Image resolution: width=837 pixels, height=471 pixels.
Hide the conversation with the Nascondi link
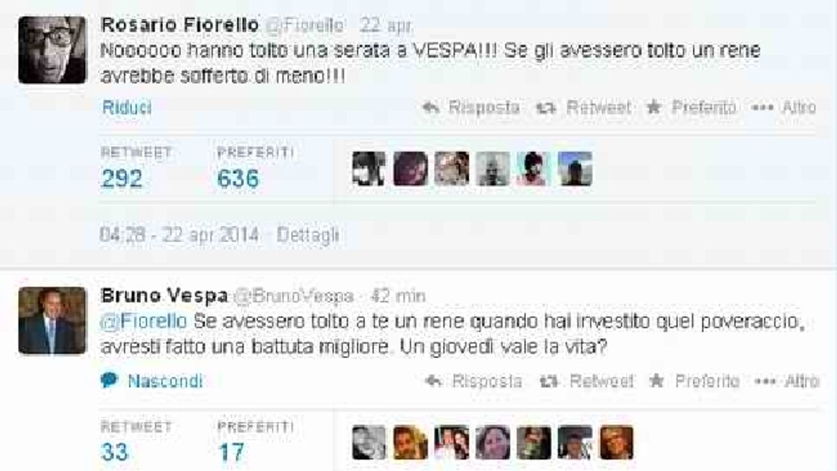click(x=165, y=381)
